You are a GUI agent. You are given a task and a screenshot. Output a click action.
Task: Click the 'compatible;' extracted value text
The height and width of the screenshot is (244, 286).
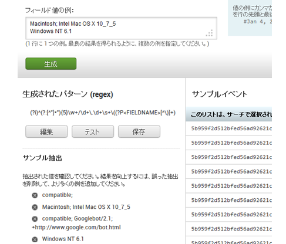[x=58, y=195]
